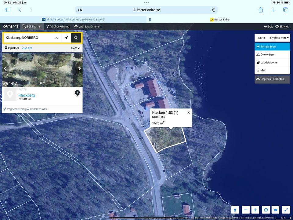The height and width of the screenshot is (220, 293).
Task: Enter fullscreen map mode
Action: point(286,210)
